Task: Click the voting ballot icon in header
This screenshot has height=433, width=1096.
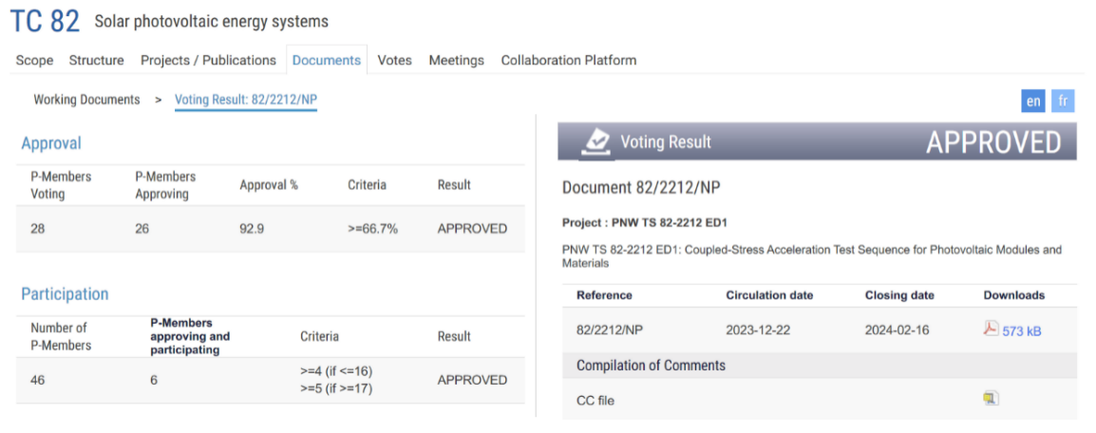Action: [596, 141]
